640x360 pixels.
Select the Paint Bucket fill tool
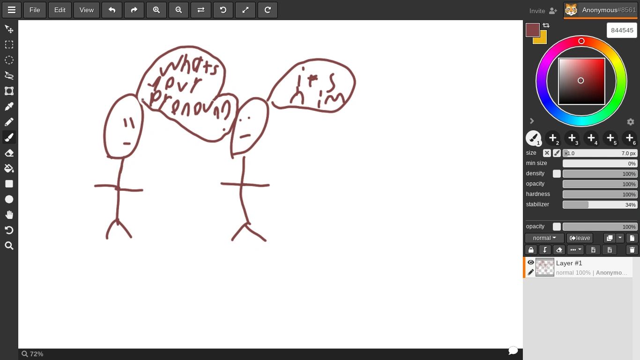[x=9, y=168]
